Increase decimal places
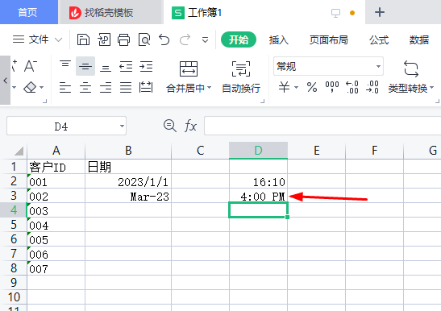This screenshot has width=441, height=311. coord(352,87)
